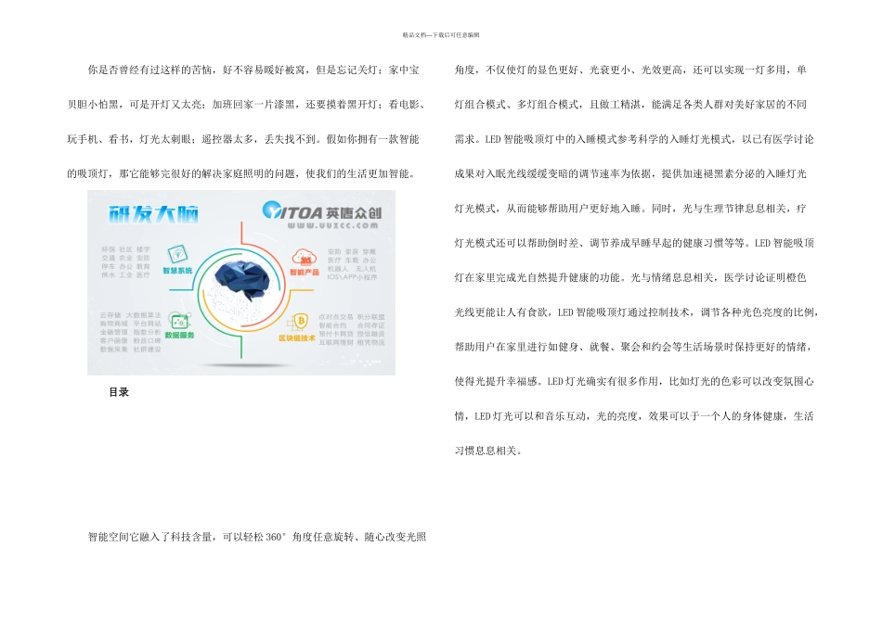The width and height of the screenshot is (882, 623).
Task: Click the 安防 家居 穿戴 keyword row
Action: pyautogui.click(x=352, y=251)
